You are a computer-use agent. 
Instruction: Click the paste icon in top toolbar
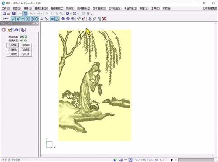(x=61, y=14)
